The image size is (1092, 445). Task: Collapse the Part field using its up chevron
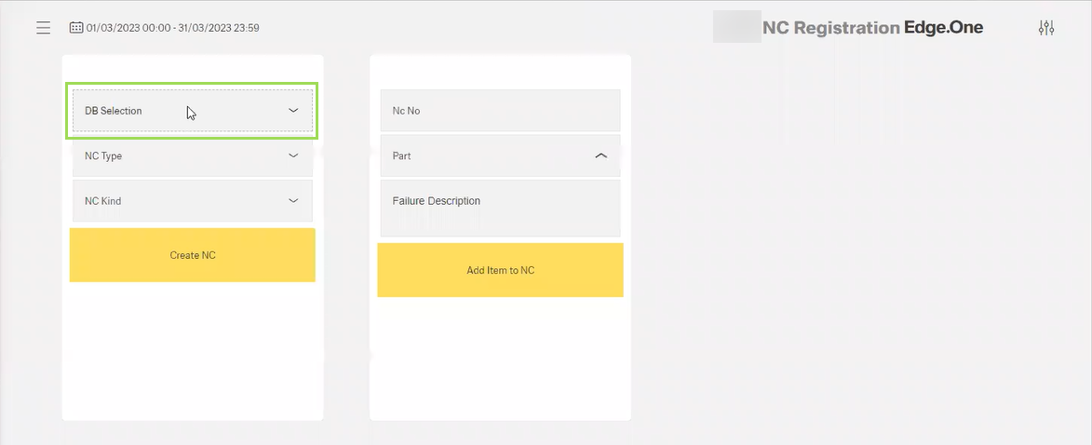pos(600,156)
